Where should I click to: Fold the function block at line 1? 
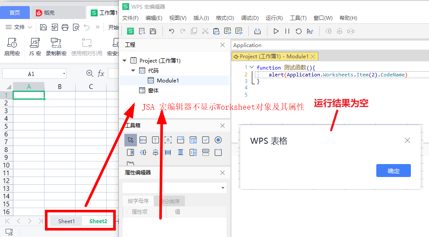pos(252,67)
